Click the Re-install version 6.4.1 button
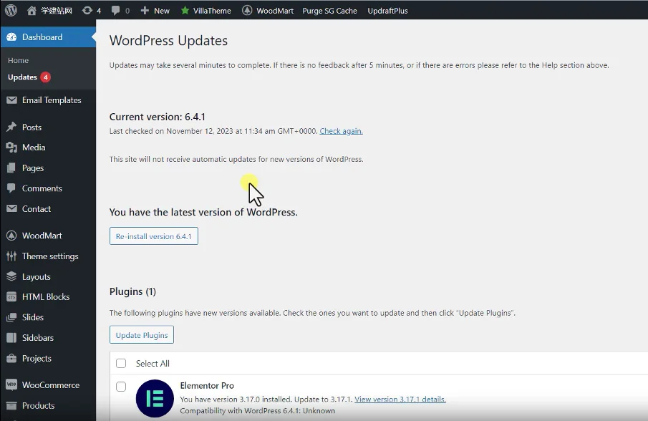The image size is (648, 421). [154, 236]
